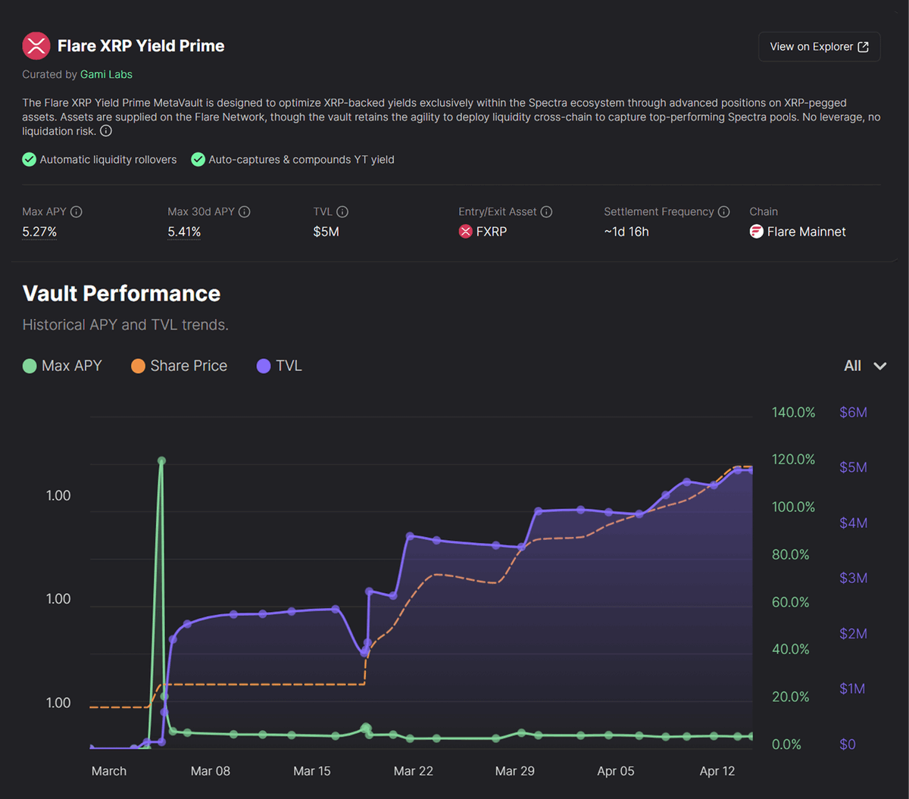Click the Apr 05 x-axis label
Screen dimensions: 909x799
tap(616, 771)
